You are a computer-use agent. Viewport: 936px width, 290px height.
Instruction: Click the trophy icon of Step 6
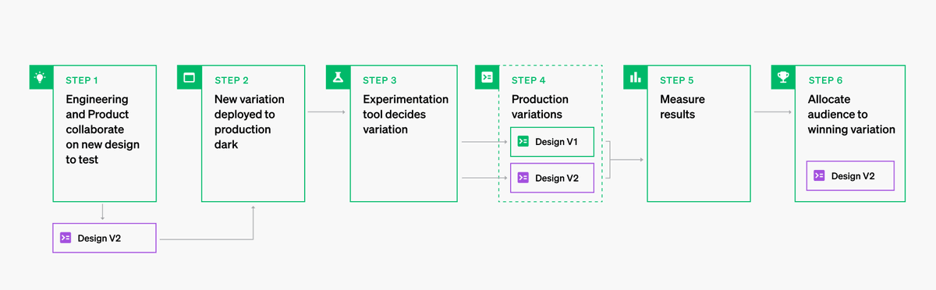coord(783,77)
